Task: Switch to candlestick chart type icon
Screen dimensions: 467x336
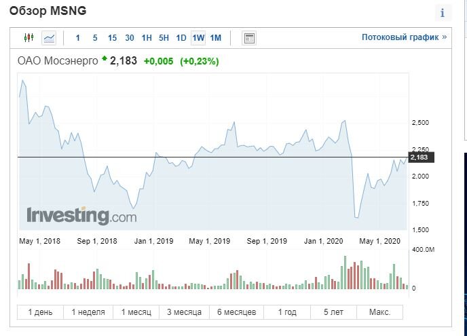Action: [x=29, y=38]
